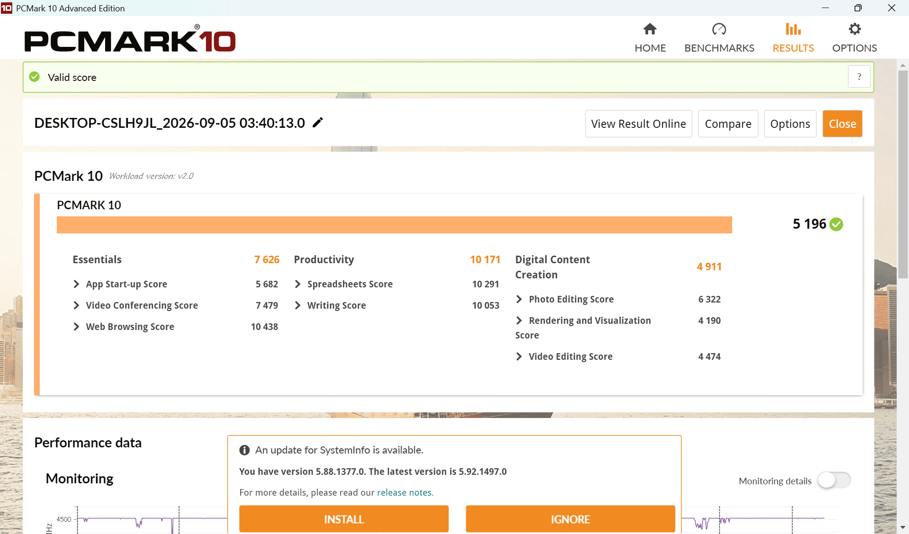Viewport: 909px width, 534px height.
Task: Click the Digital Content Creation heading
Action: pyautogui.click(x=553, y=267)
